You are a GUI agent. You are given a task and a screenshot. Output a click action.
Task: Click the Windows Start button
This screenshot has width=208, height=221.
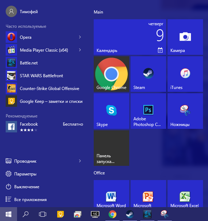[x=8, y=214]
